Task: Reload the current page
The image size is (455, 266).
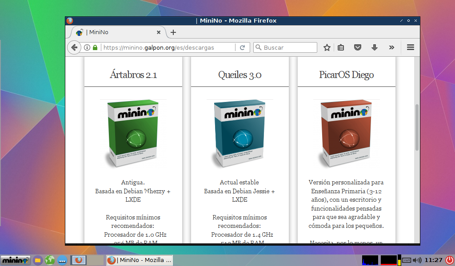Action: coord(242,47)
